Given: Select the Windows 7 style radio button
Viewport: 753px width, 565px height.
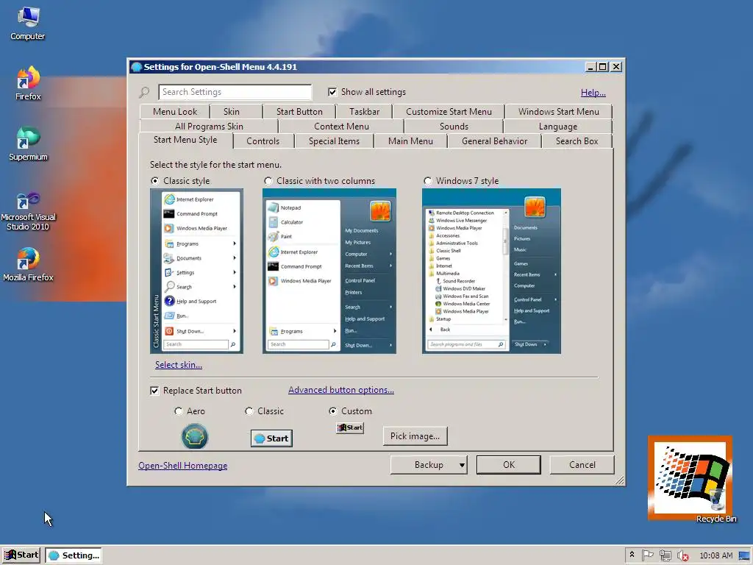Looking at the screenshot, I should 427,181.
